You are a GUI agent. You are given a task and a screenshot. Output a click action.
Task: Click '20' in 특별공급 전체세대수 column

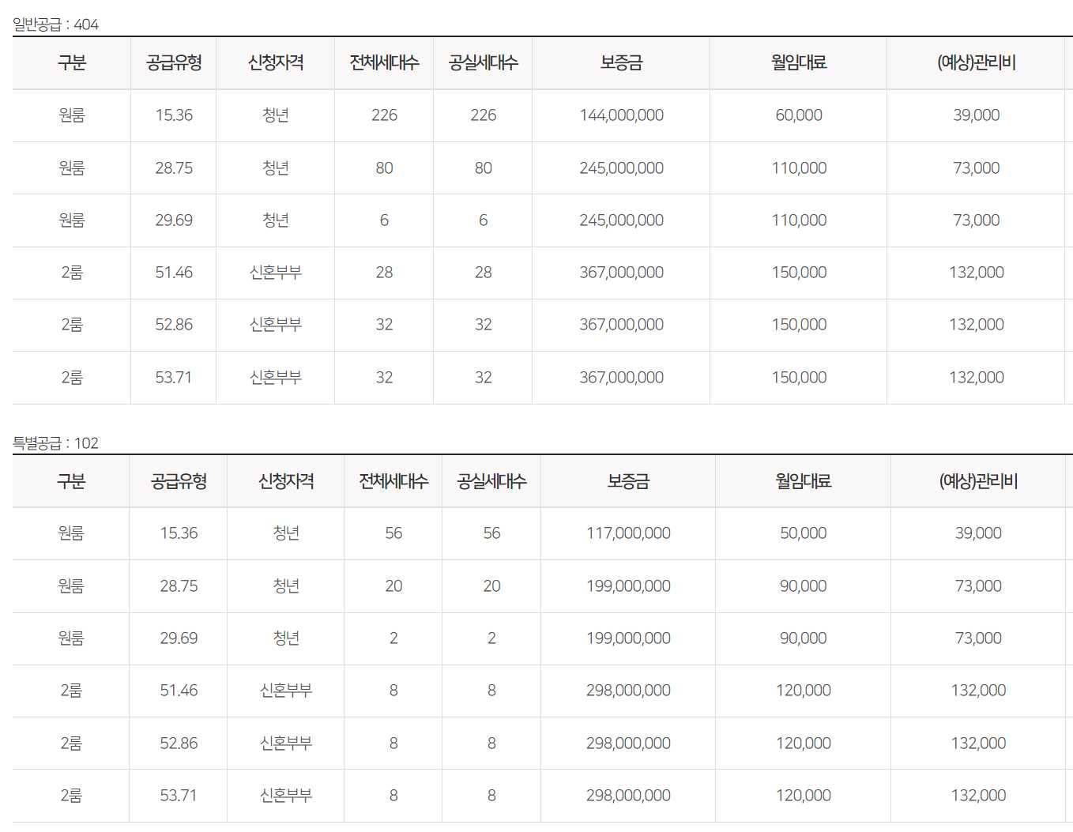(393, 586)
